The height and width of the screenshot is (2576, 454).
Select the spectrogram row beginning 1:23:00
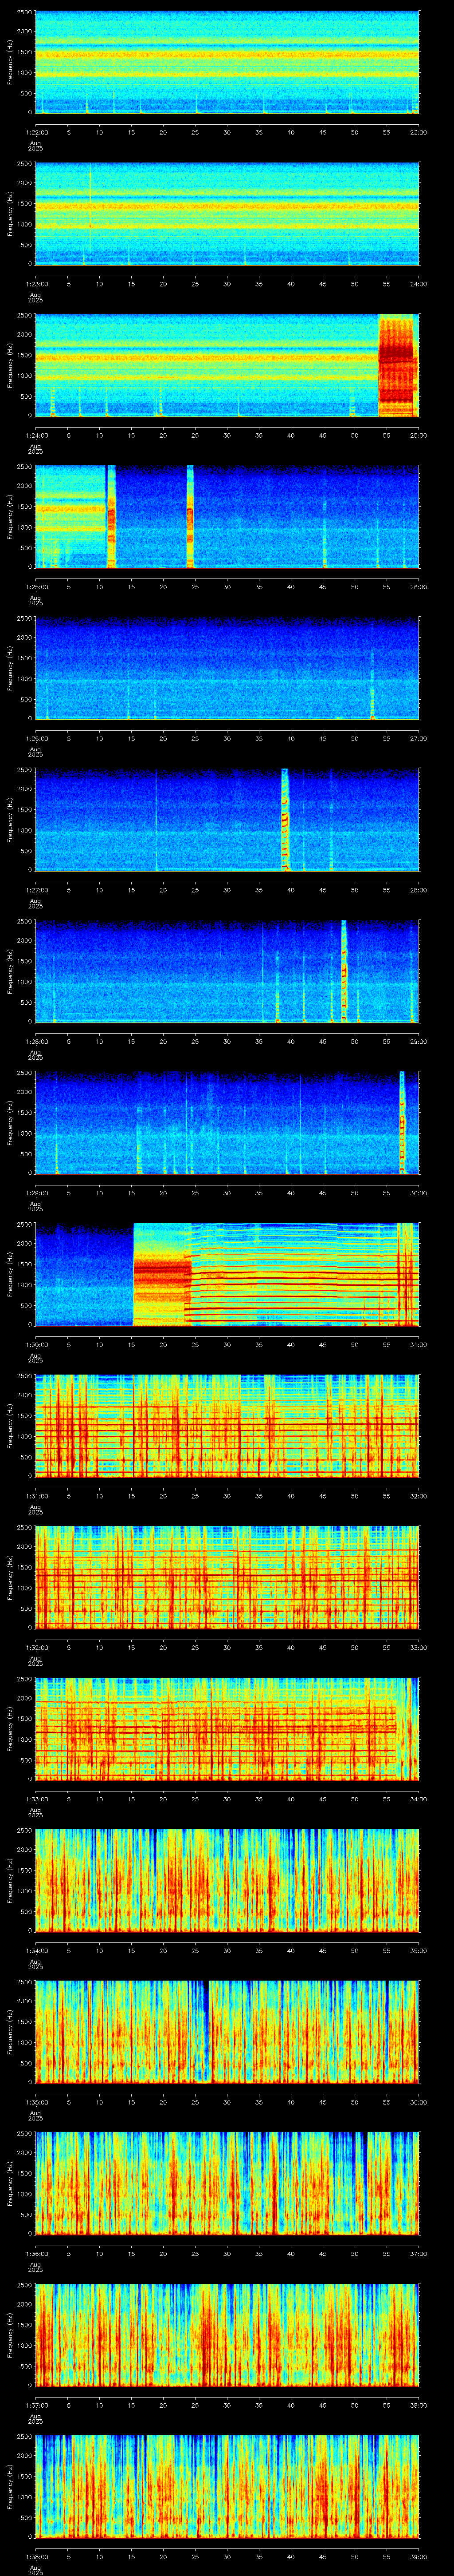(227, 214)
